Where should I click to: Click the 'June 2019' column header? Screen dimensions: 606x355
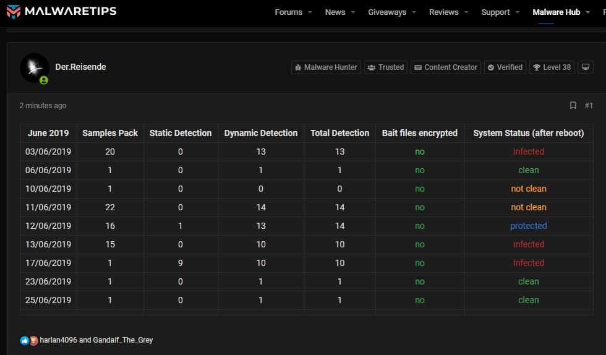pyautogui.click(x=48, y=133)
